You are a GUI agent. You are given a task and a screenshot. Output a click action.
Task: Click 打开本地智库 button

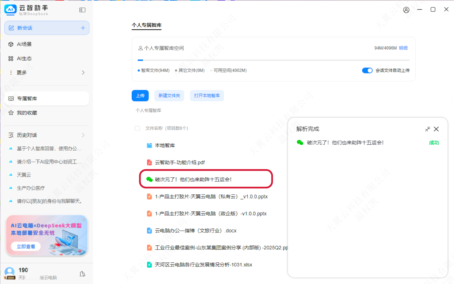(207, 96)
